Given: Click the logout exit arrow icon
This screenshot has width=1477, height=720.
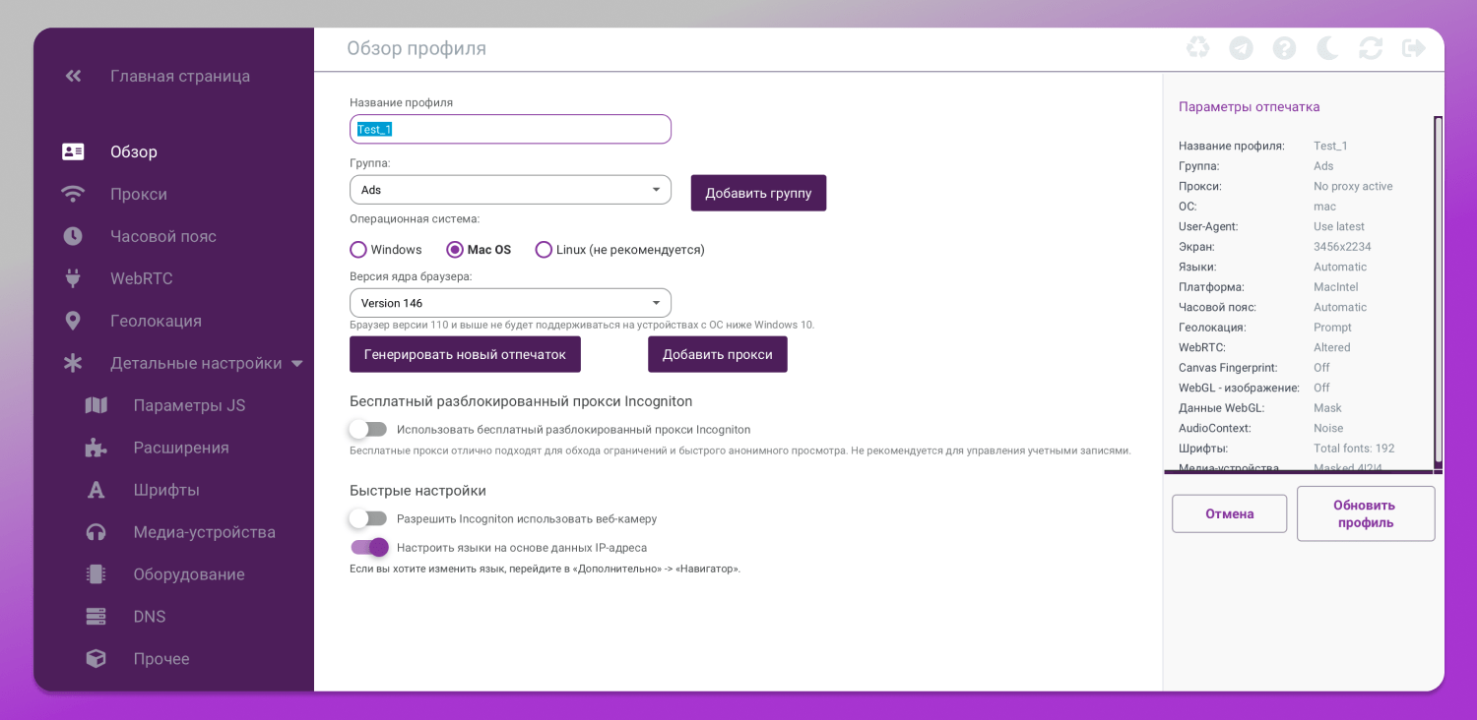Looking at the screenshot, I should 1414,48.
